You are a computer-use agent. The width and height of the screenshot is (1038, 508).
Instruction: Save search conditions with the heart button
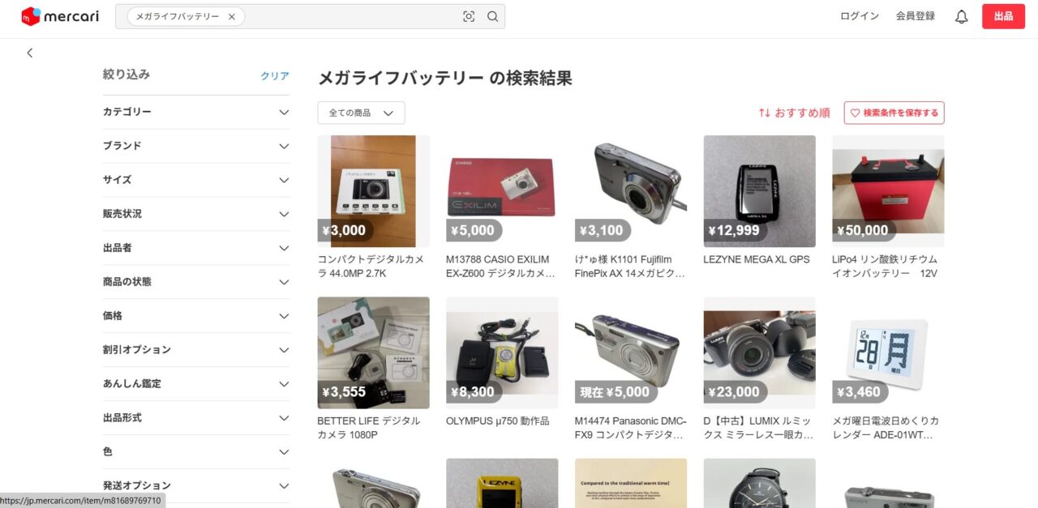coord(894,113)
